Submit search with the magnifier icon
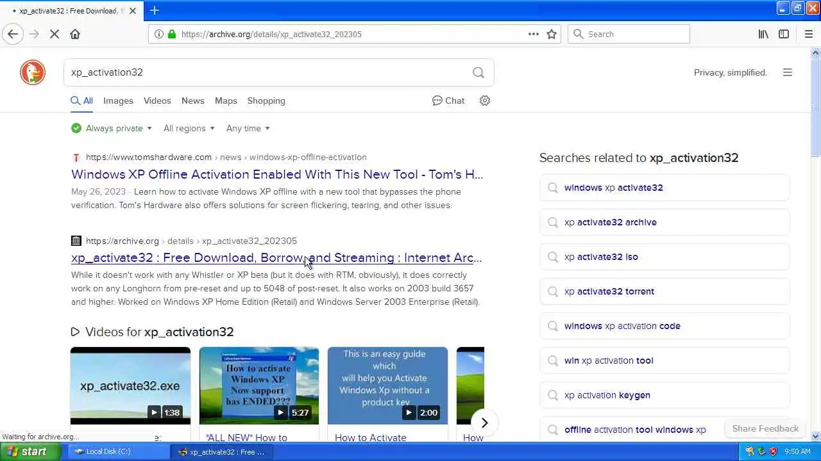This screenshot has height=461, width=821. 478,72
